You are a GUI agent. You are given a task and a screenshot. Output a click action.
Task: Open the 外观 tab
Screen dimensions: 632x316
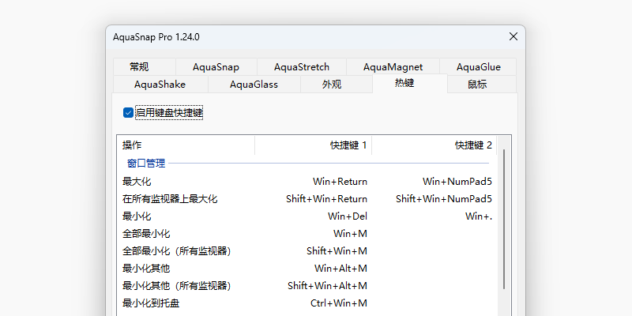point(332,85)
